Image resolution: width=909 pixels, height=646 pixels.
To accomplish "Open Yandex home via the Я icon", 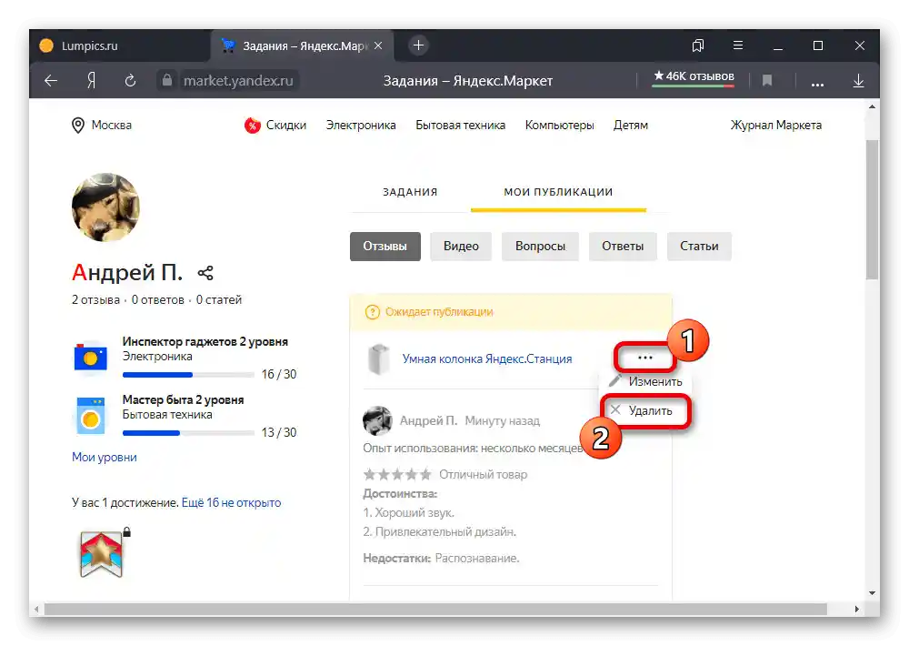I will [x=91, y=81].
